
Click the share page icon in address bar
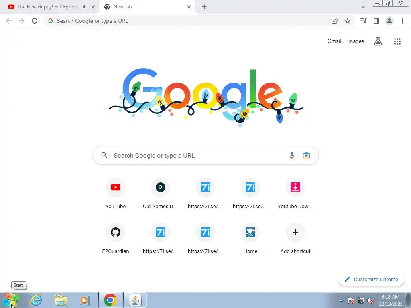coord(335,21)
